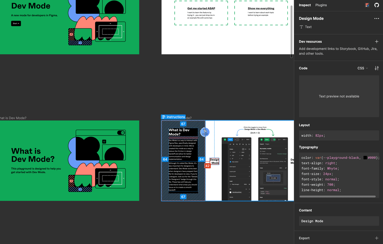Image resolution: width=383 pixels, height=244 pixels.
Task: Select the 'Show me everything' card
Action: [x=261, y=13]
